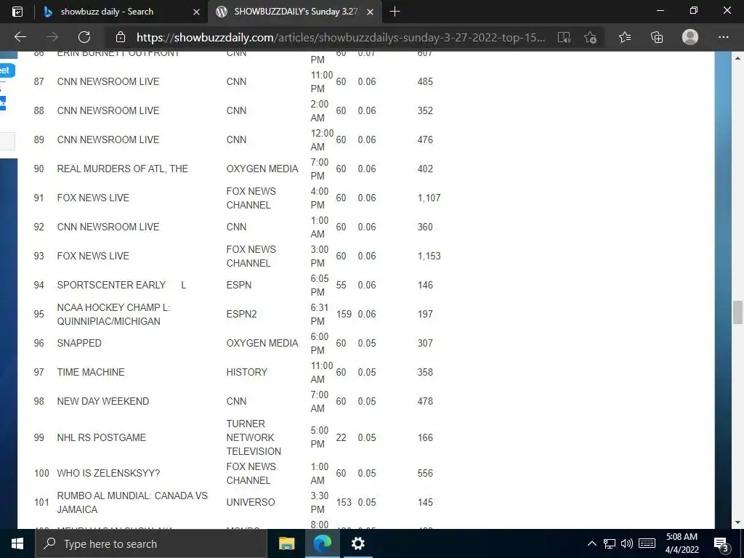Show hidden system tray icons
This screenshot has height=558, width=744.
pyautogui.click(x=591, y=543)
